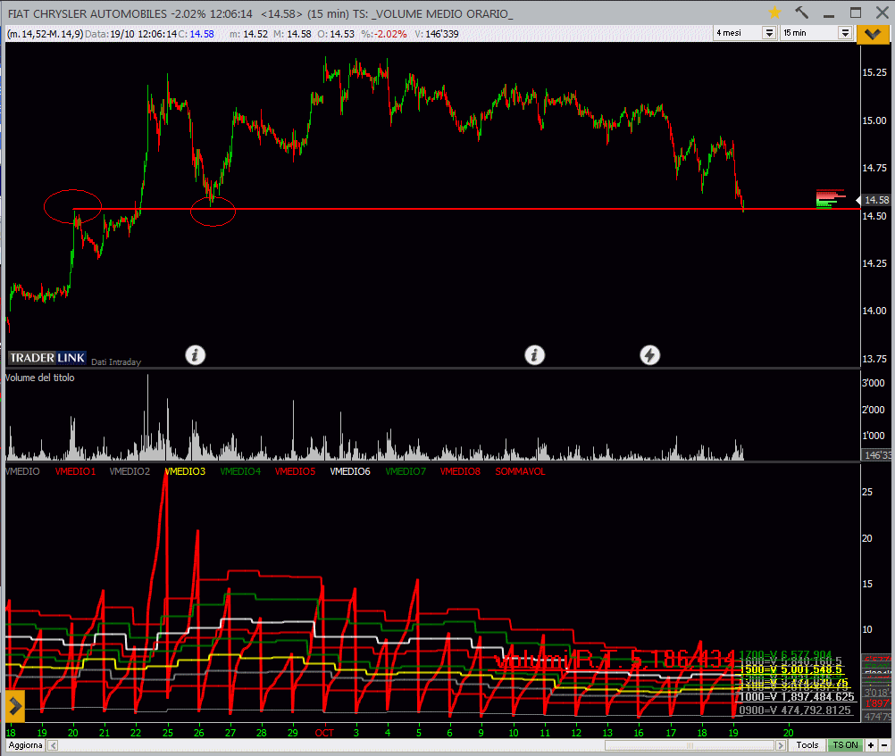
Task: Click the minus zoom-out button
Action: (883, 745)
